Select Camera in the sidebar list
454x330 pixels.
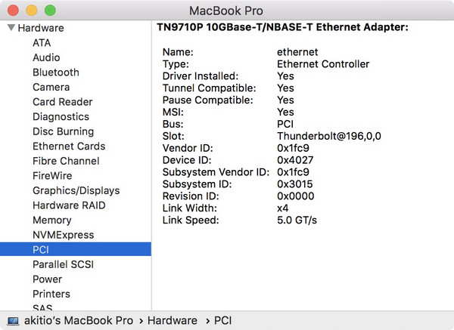point(51,87)
